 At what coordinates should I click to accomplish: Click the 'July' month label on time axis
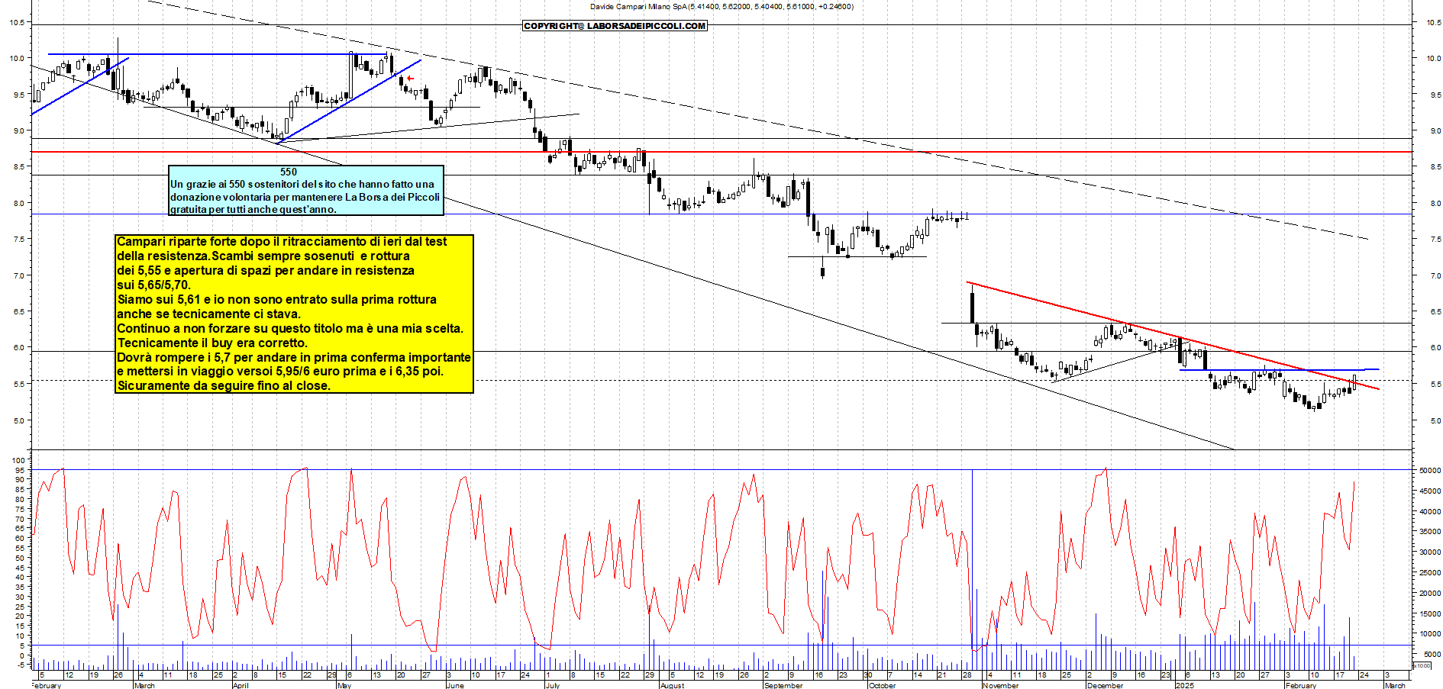tap(553, 685)
